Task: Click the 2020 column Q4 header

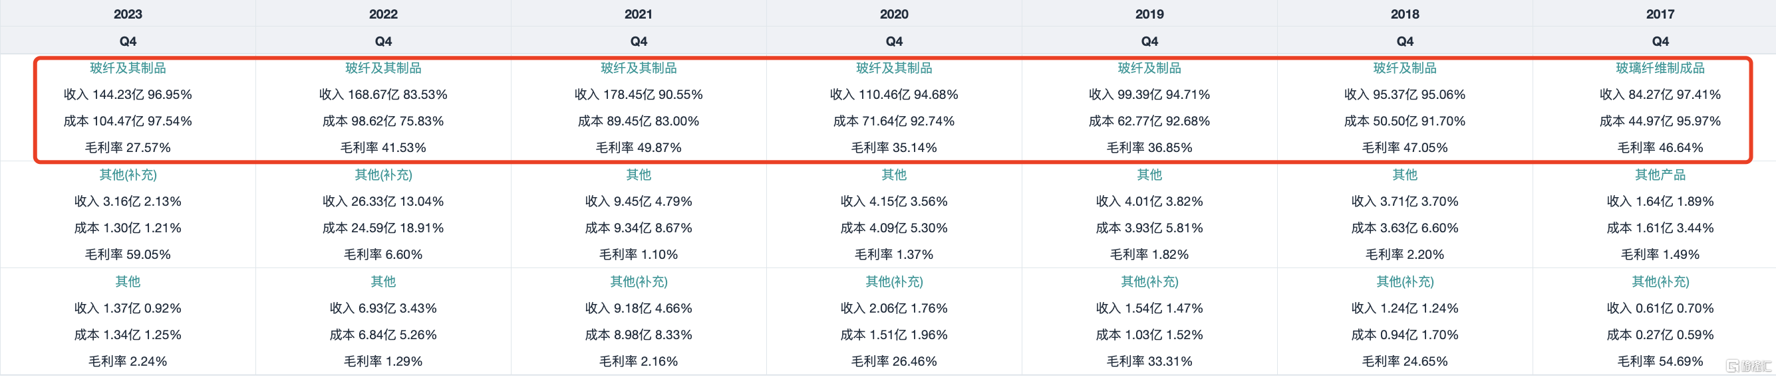Action: tap(894, 41)
